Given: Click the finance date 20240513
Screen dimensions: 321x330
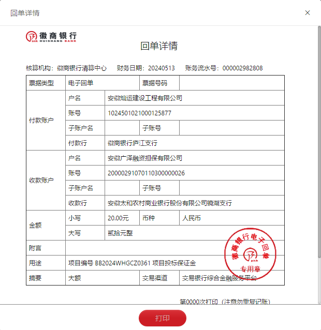Looking at the screenshot, I should 161,68.
